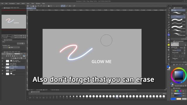Viewport: 187px width, 105px height.
Task: Click the canvas horizontal scrollbar
Action: pos(113,90)
